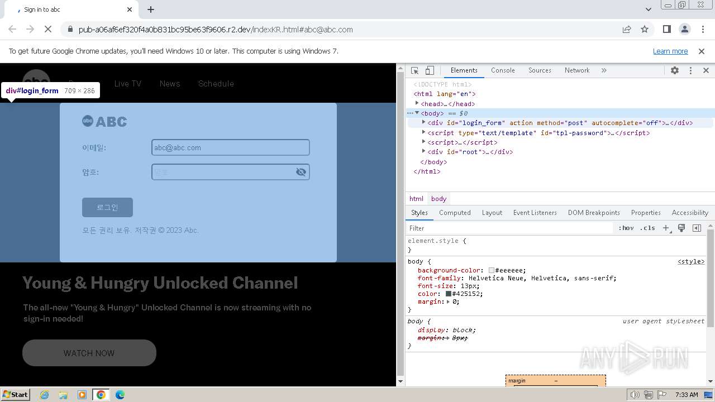The height and width of the screenshot is (402, 715).
Task: Dismiss the Chrome update notification bar
Action: 702,51
